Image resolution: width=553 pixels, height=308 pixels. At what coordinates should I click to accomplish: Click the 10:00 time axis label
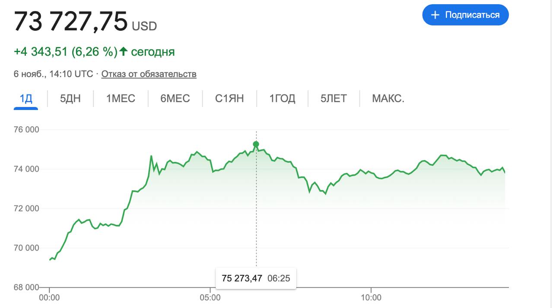pyautogui.click(x=371, y=298)
